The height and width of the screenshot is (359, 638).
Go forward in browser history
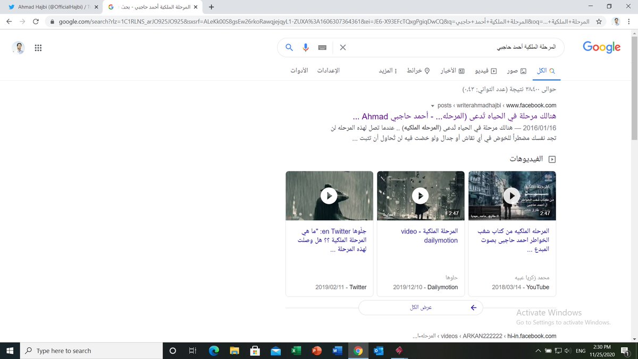(22, 21)
